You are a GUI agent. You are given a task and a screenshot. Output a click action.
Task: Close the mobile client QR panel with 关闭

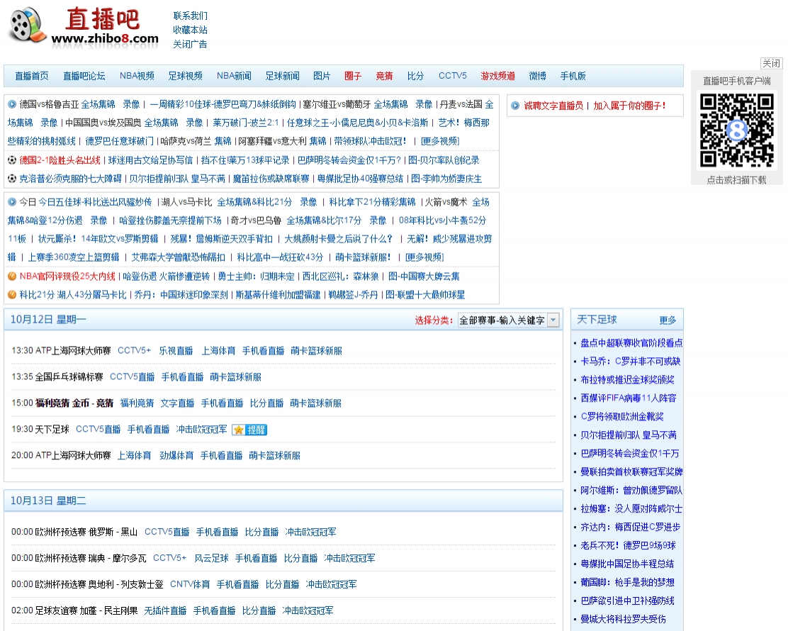tap(771, 63)
